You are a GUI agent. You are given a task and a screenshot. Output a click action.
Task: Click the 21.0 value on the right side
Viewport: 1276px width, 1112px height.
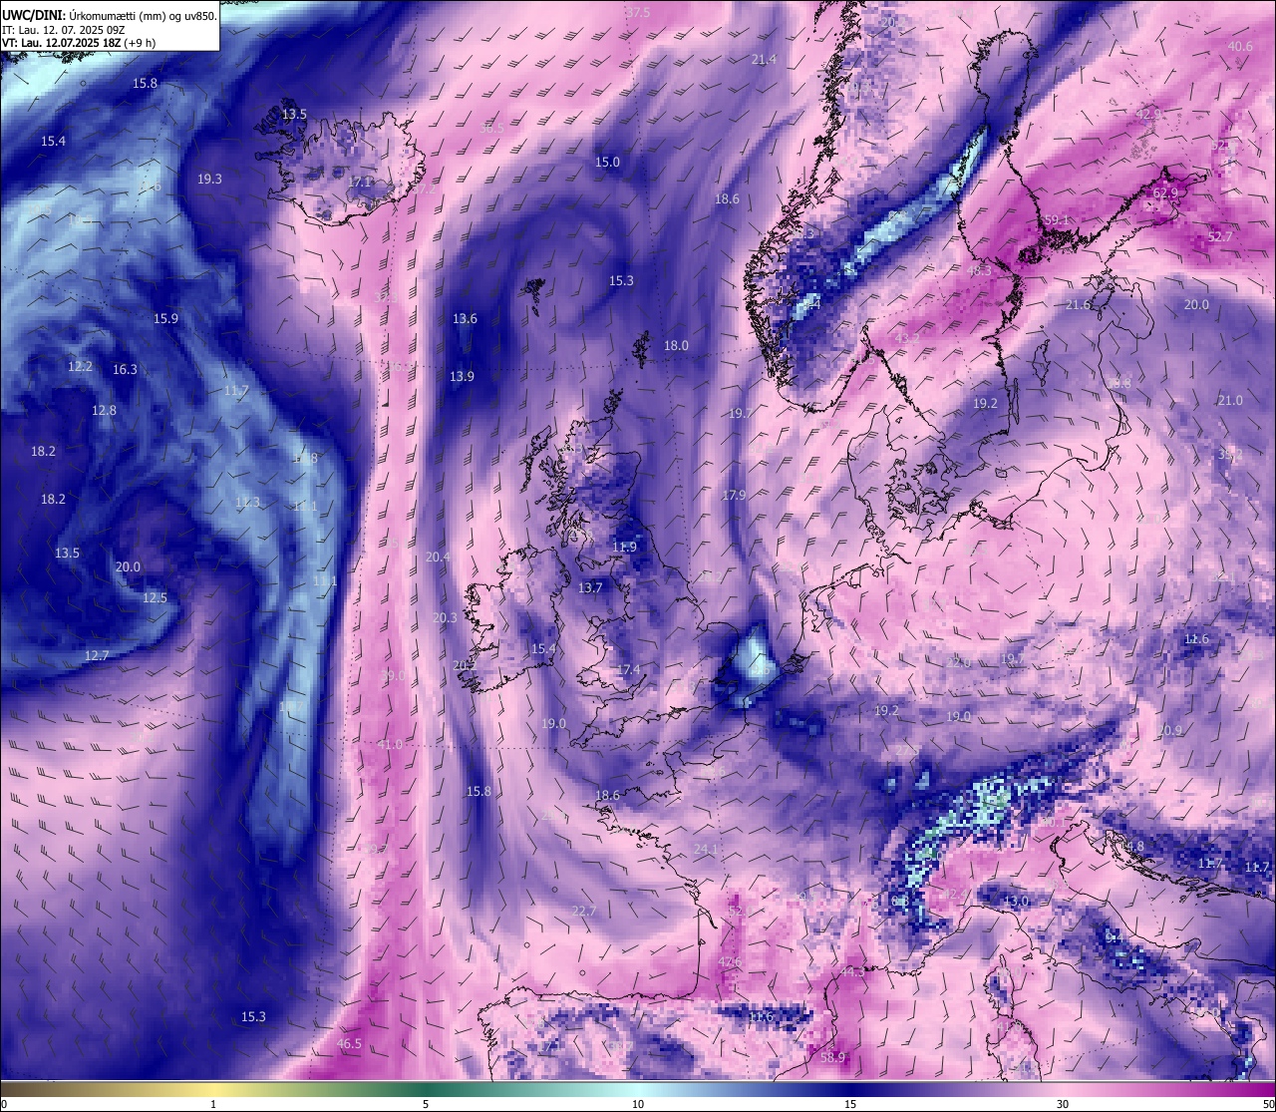point(1230,401)
